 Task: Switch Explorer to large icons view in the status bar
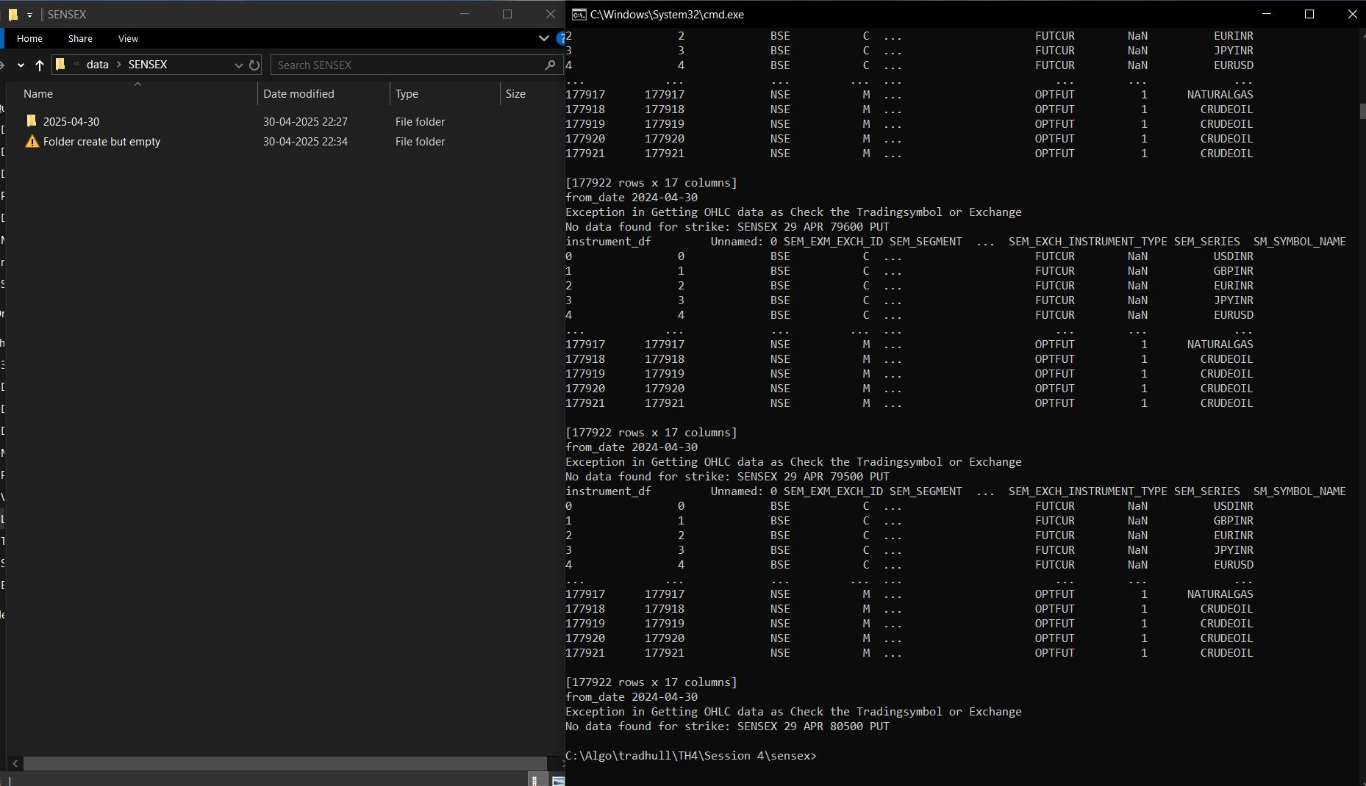558,780
